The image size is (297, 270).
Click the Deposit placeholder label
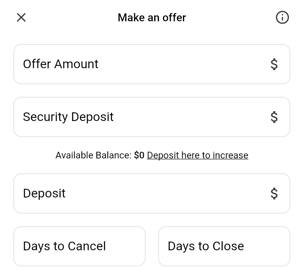point(44,194)
